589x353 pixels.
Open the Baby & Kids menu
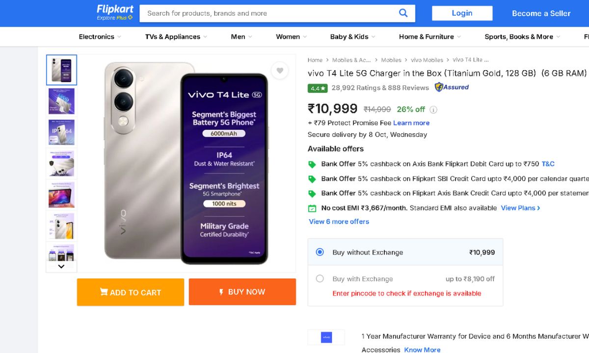(x=352, y=37)
